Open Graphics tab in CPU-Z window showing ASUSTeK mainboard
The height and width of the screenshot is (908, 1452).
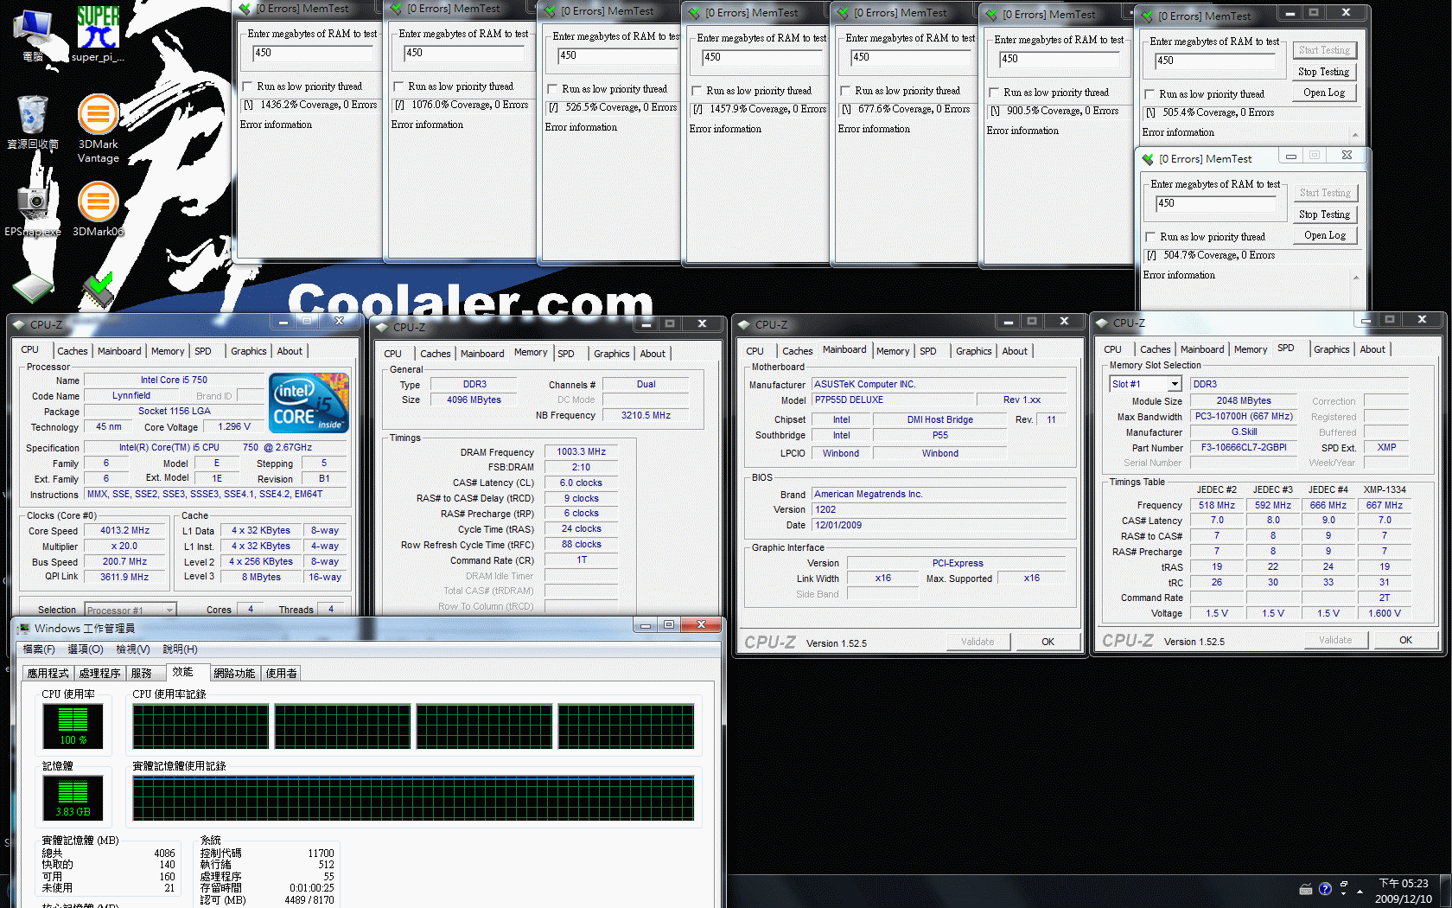(x=974, y=351)
